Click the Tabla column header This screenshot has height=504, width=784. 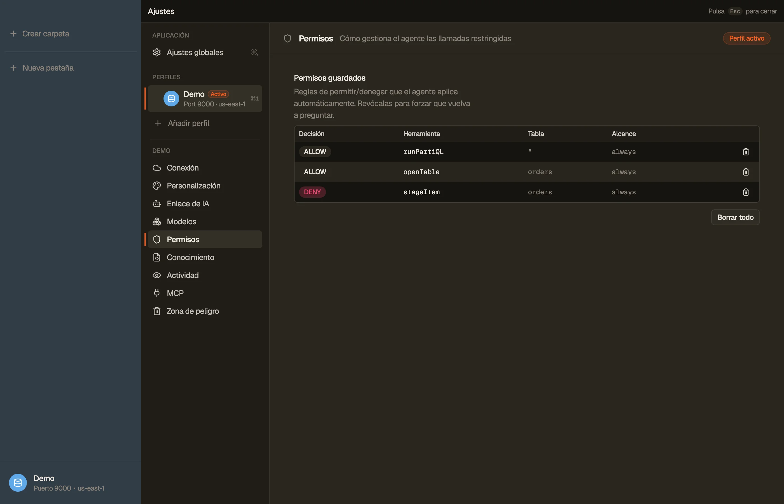pos(536,134)
